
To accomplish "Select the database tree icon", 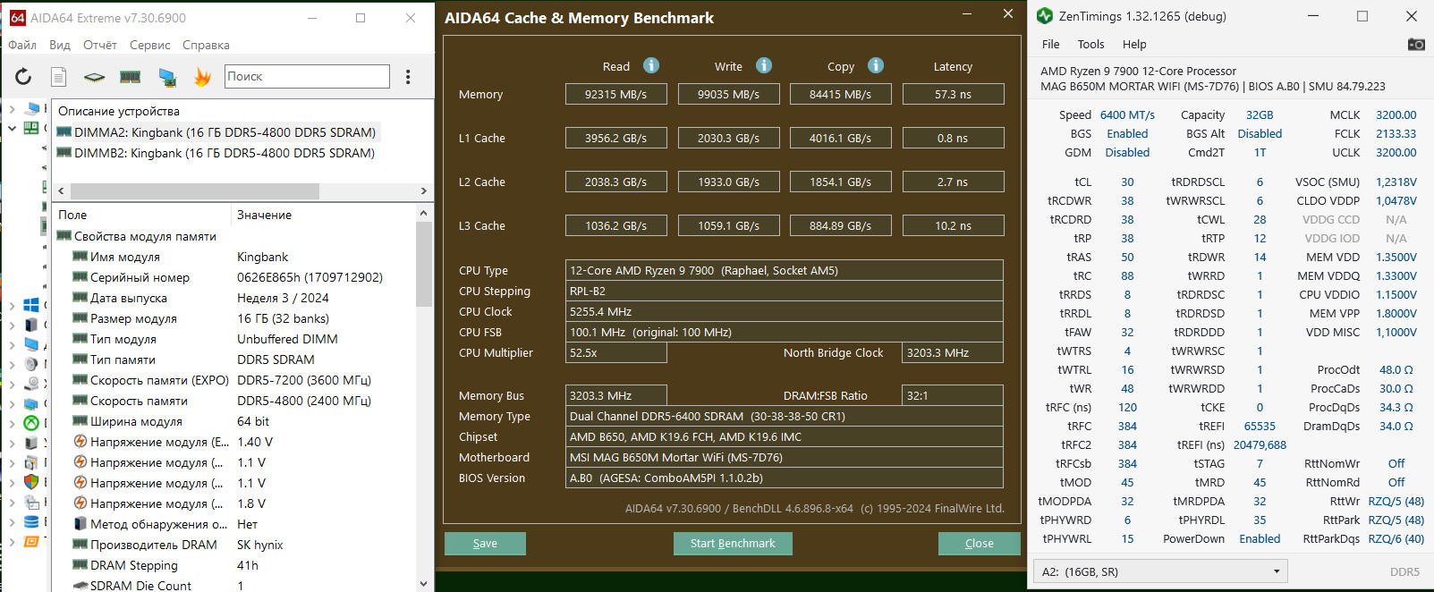I will click(x=31, y=521).
